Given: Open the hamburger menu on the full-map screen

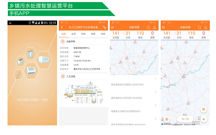Looking at the screenshot, I should tap(163, 27).
